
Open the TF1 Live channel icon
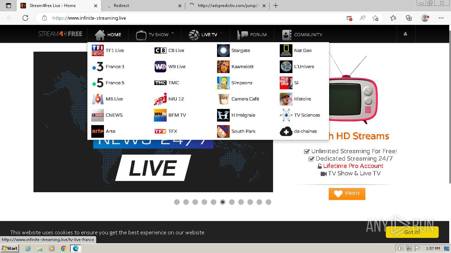[x=98, y=51]
